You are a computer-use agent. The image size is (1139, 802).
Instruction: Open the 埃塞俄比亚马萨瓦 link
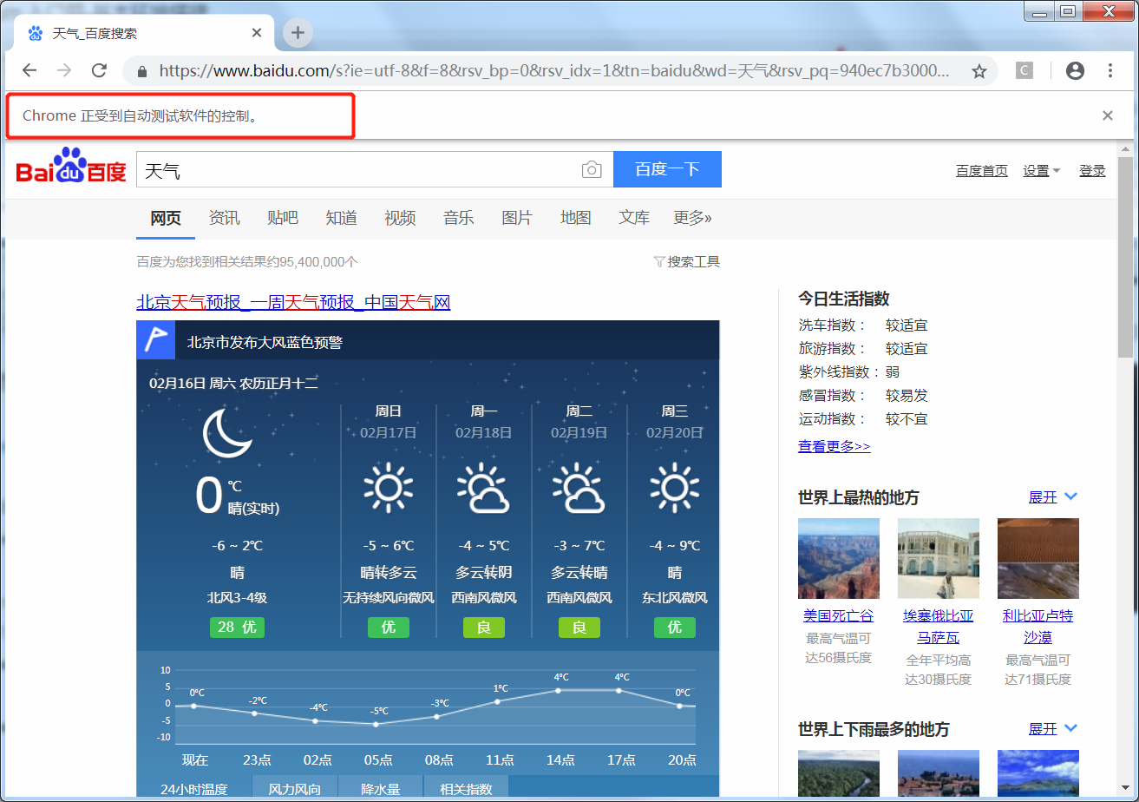point(939,627)
